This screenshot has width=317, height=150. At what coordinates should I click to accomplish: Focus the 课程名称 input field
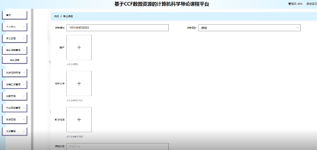pyautogui.click(x=249, y=28)
